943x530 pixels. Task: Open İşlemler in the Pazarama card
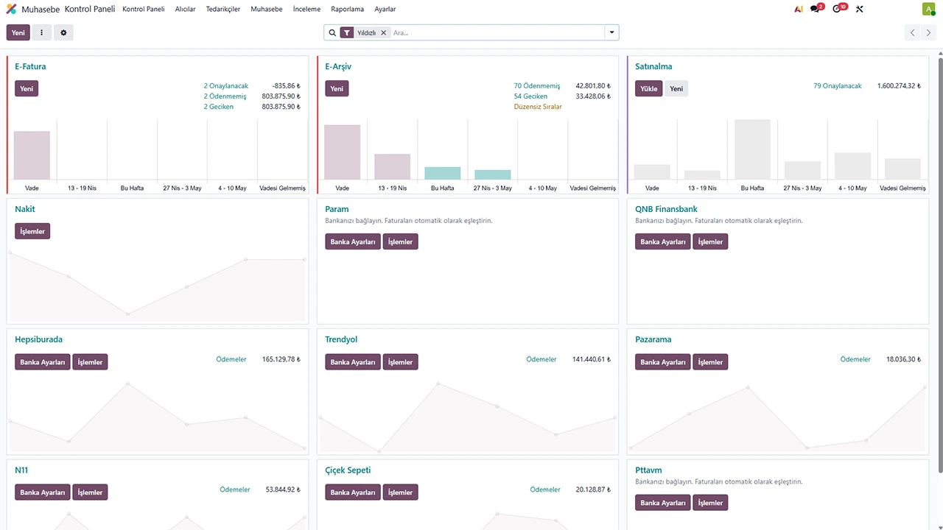point(711,361)
